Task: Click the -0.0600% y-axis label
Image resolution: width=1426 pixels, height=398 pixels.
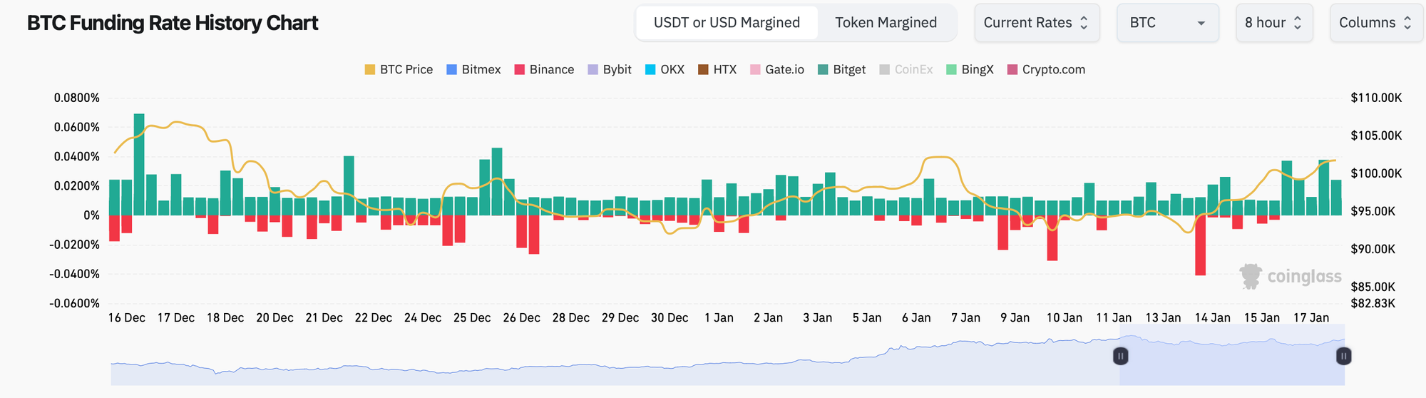Action: [75, 303]
